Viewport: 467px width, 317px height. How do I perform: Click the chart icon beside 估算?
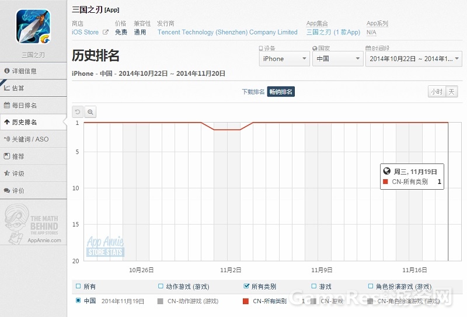7,88
